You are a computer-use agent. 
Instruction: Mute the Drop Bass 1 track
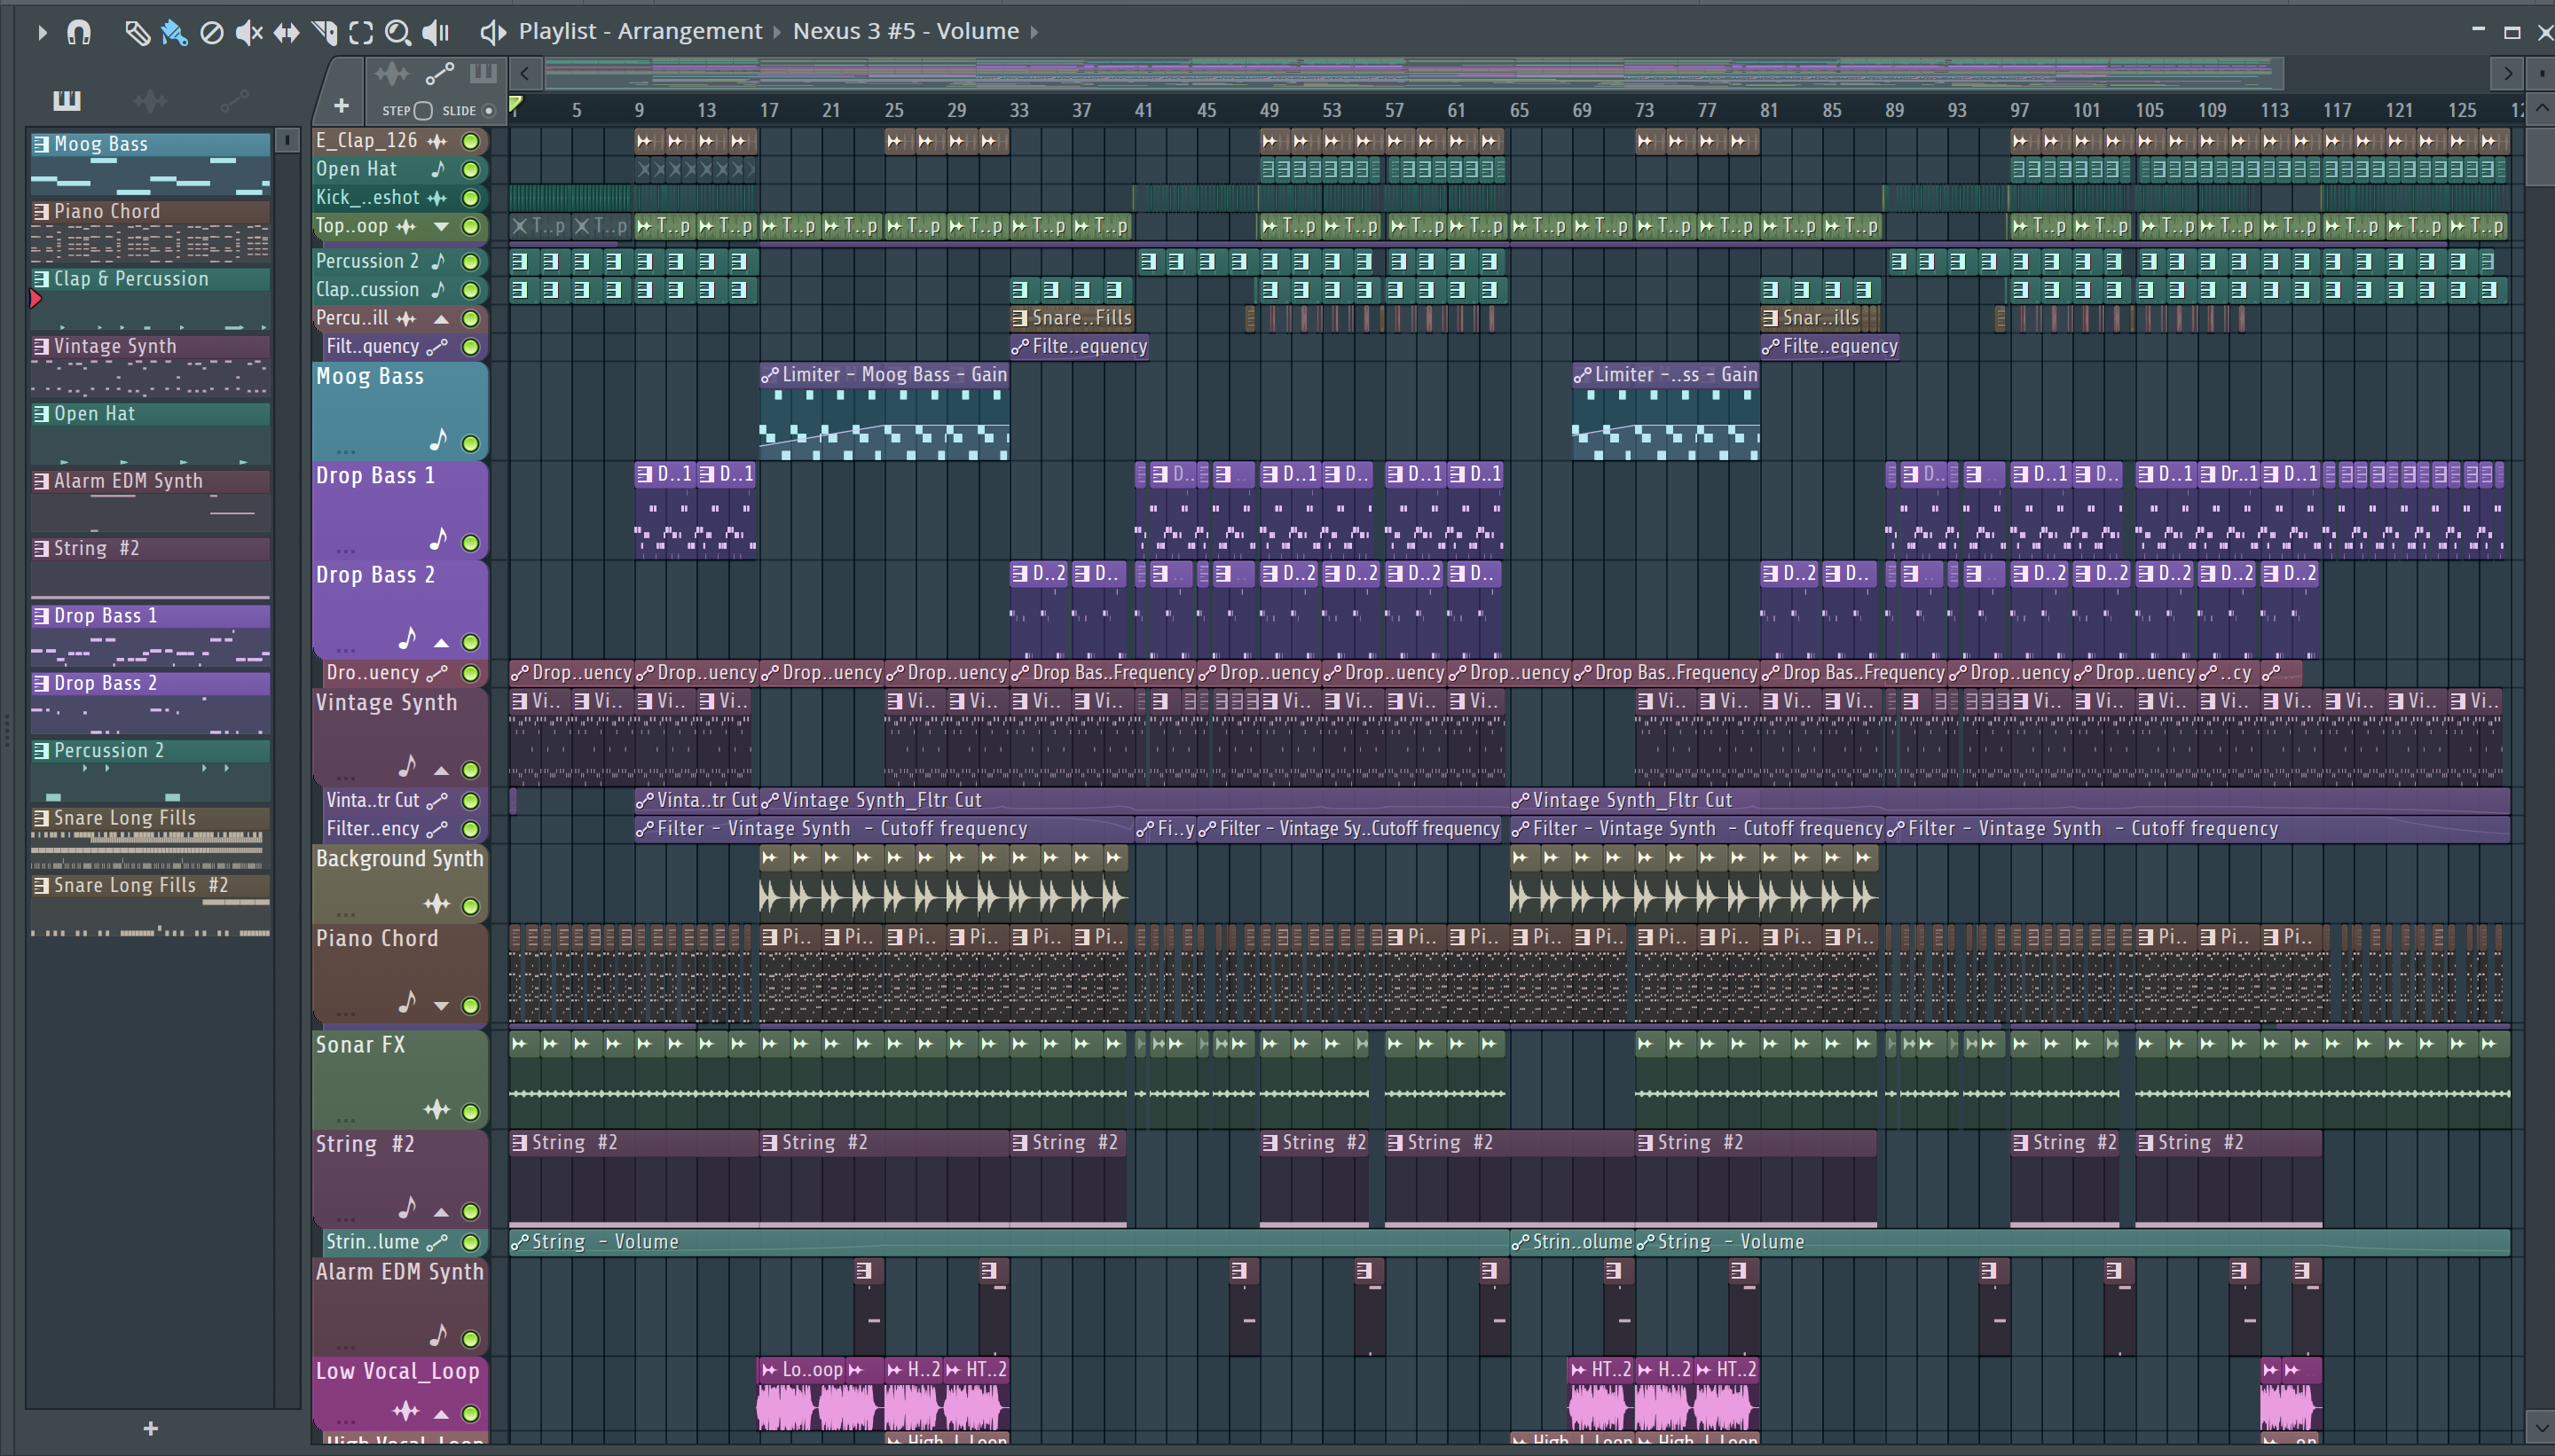pos(470,543)
